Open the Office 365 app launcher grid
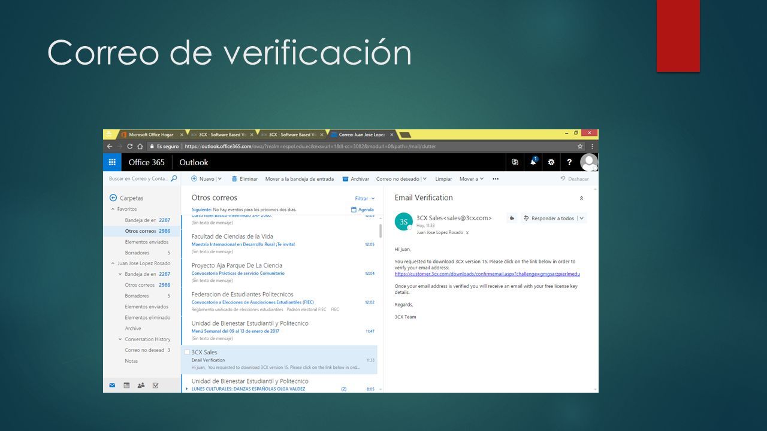Screen dimensions: 767x431 pyautogui.click(x=112, y=162)
